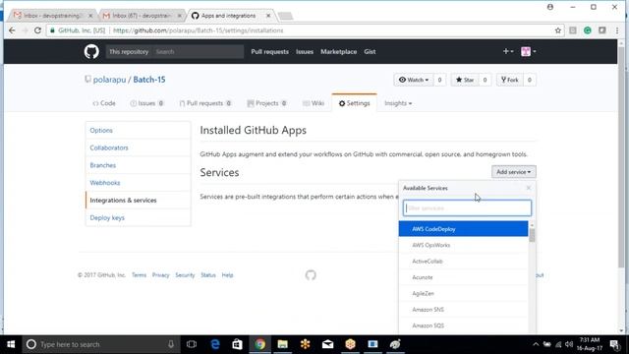Viewport: 629px width, 354px height.
Task: Select AWS OpsWorks service
Action: click(x=463, y=245)
